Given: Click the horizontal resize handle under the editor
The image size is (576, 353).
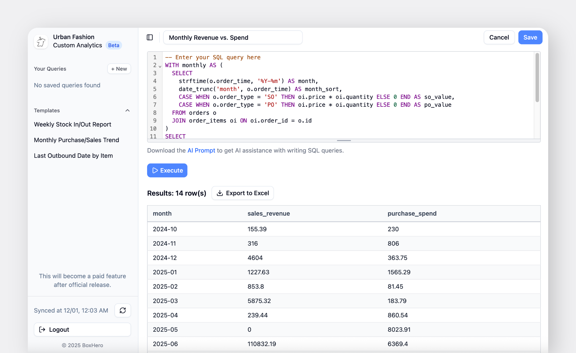Looking at the screenshot, I should click(x=344, y=140).
